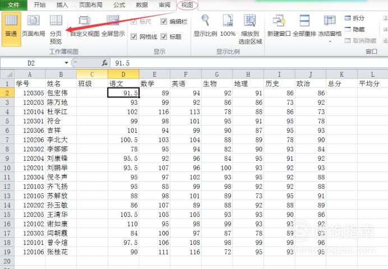Click Split (拆分) window option
The height and width of the screenshot is (269, 388).
click(354, 18)
